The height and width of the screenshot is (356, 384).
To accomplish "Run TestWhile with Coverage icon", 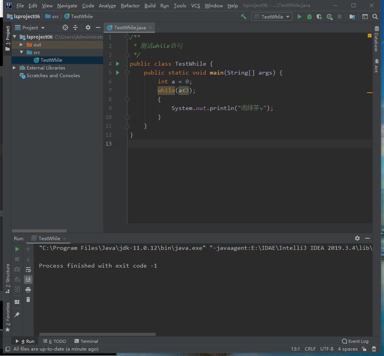I will pos(319,17).
